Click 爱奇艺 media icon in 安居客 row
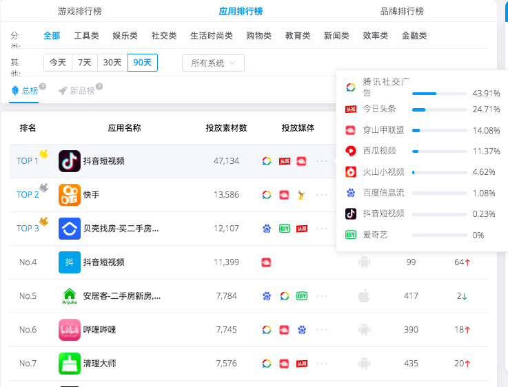 tap(302, 296)
